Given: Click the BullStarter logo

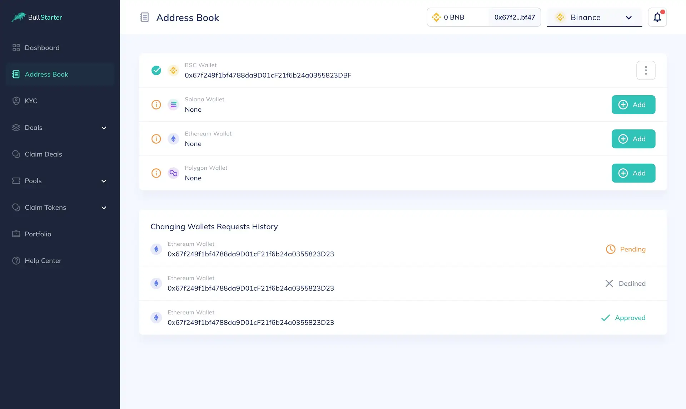Looking at the screenshot, I should 37,17.
